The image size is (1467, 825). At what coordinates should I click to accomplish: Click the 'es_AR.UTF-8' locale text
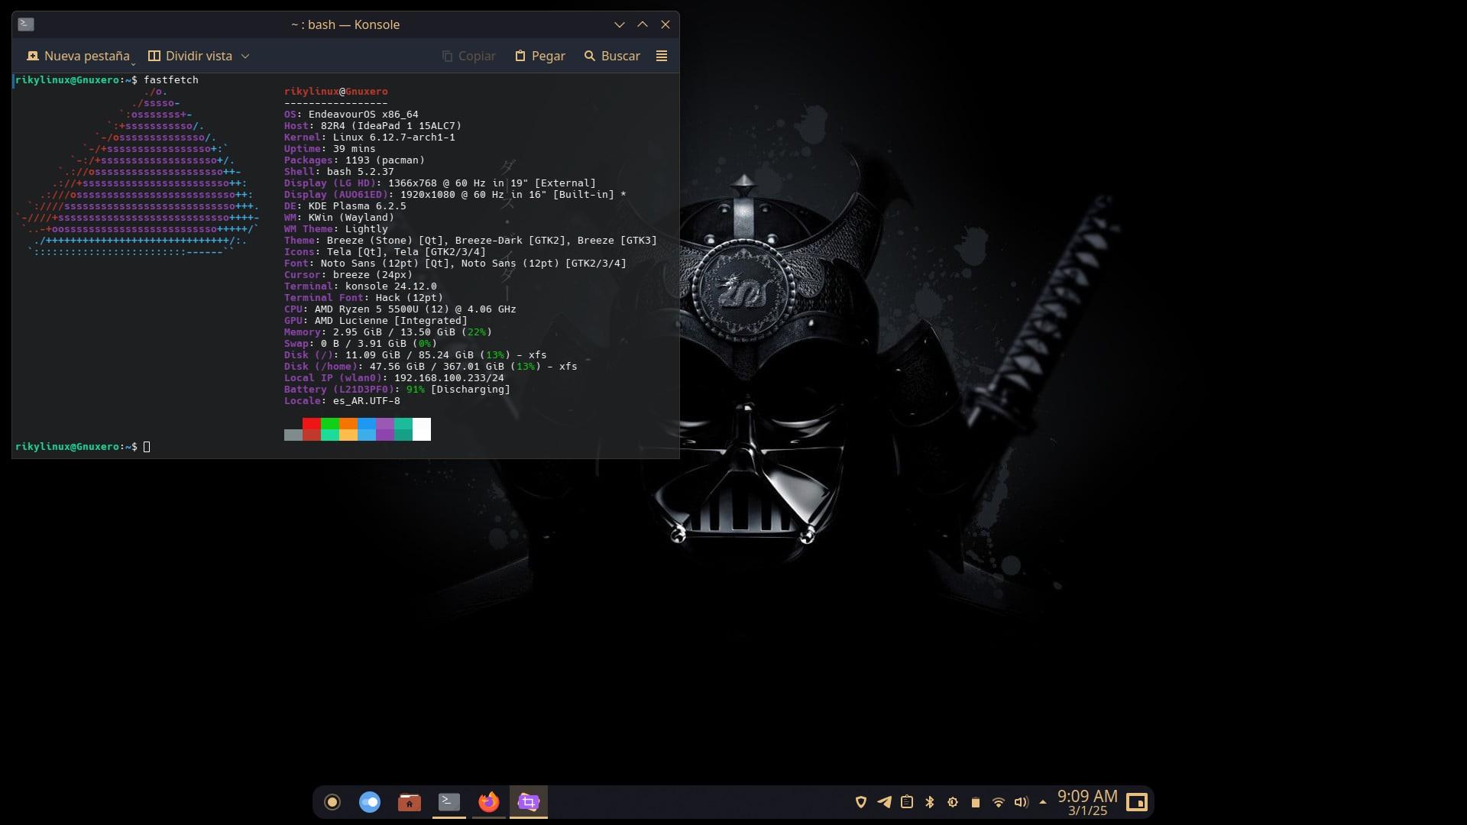pyautogui.click(x=367, y=401)
